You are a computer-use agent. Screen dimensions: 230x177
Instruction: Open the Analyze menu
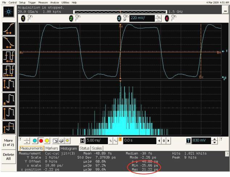coord(55,3)
